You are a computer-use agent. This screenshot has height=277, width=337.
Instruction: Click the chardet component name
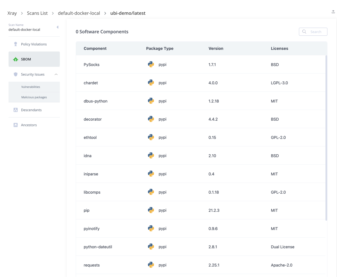91,83
